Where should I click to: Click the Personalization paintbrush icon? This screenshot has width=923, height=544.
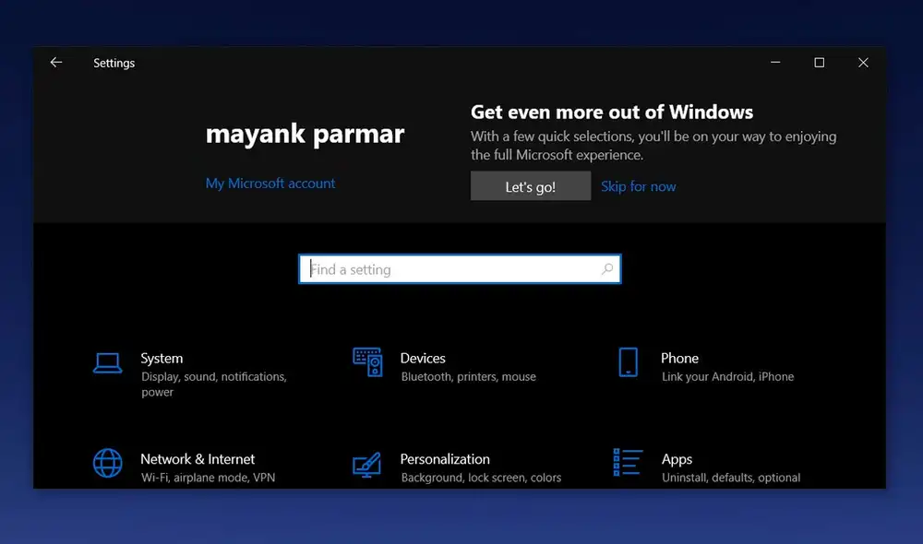pyautogui.click(x=367, y=464)
